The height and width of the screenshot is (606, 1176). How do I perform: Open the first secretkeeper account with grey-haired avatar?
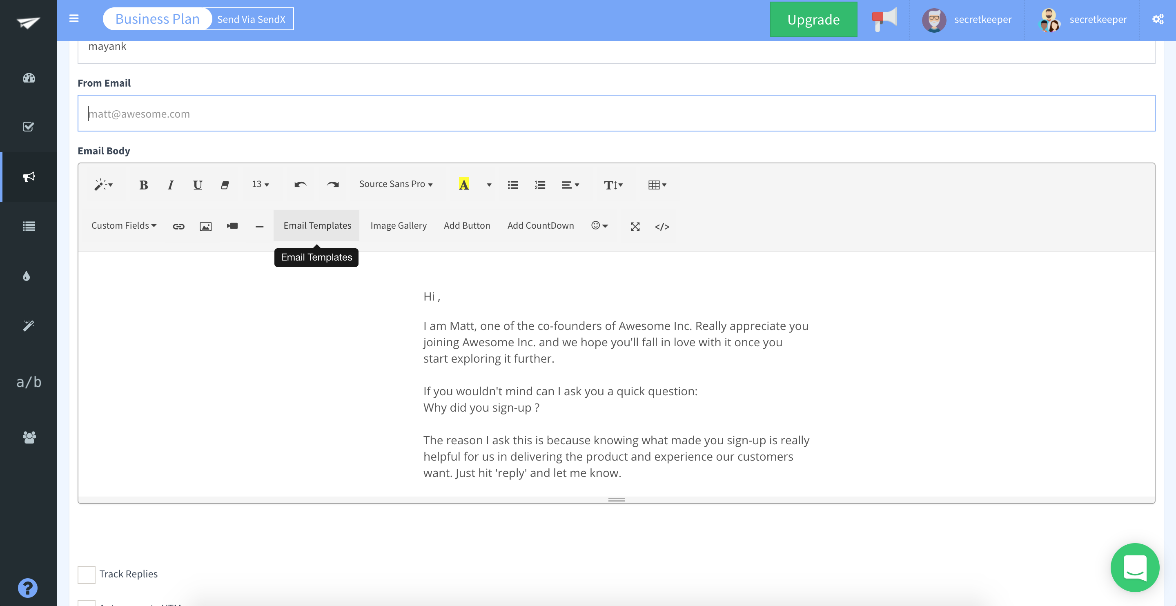(x=967, y=20)
